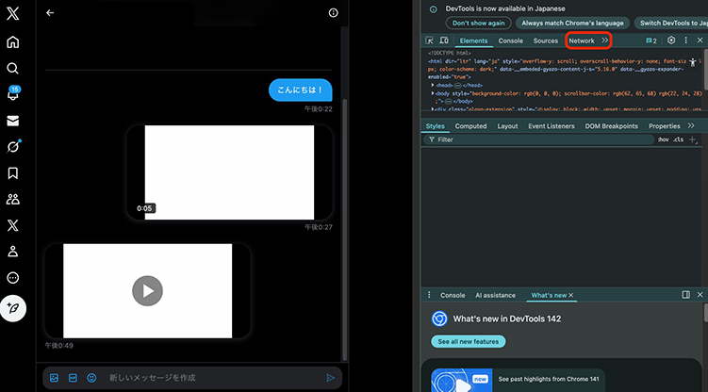This screenshot has width=708, height=392.
Task: Expand the body node in DOM tree
Action: coord(434,94)
